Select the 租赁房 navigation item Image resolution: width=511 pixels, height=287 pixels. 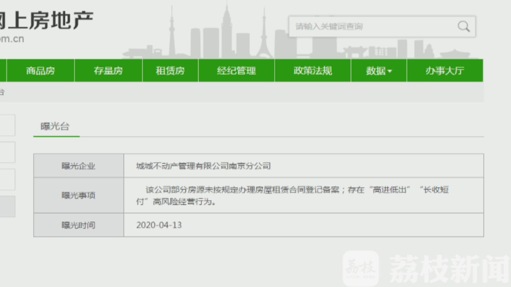pyautogui.click(x=170, y=70)
